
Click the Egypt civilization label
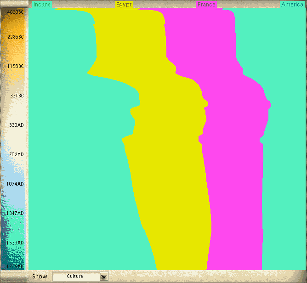click(124, 5)
